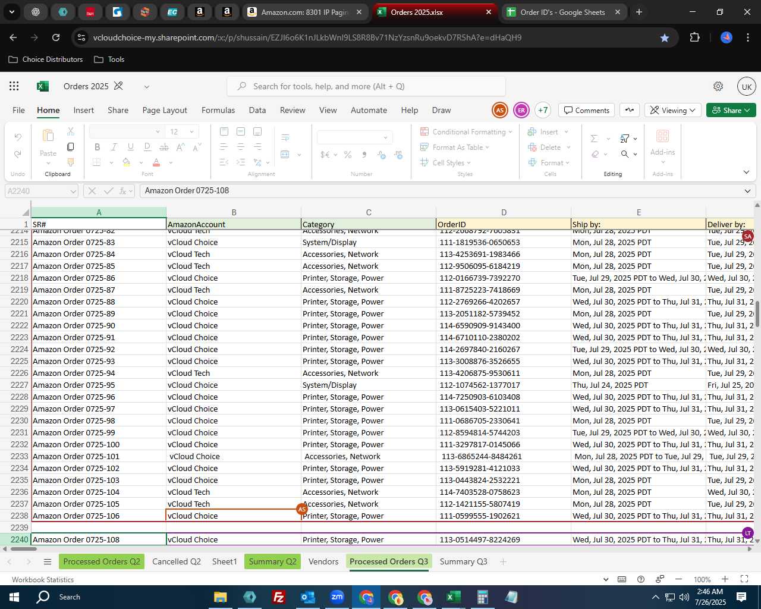Open the Choice Distributors bookmark folder
The height and width of the screenshot is (609, 761).
point(46,59)
